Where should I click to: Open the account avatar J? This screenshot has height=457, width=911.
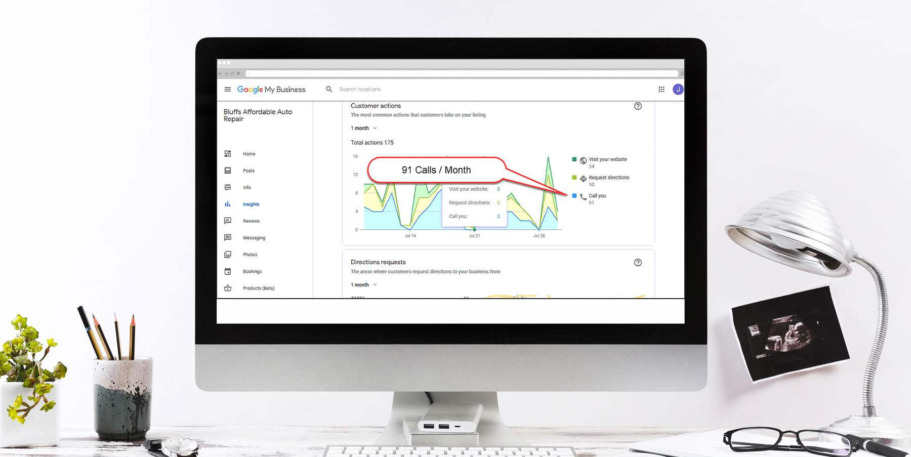pos(678,90)
